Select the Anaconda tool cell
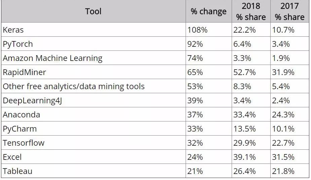The width and height of the screenshot is (311, 180). tap(93, 114)
